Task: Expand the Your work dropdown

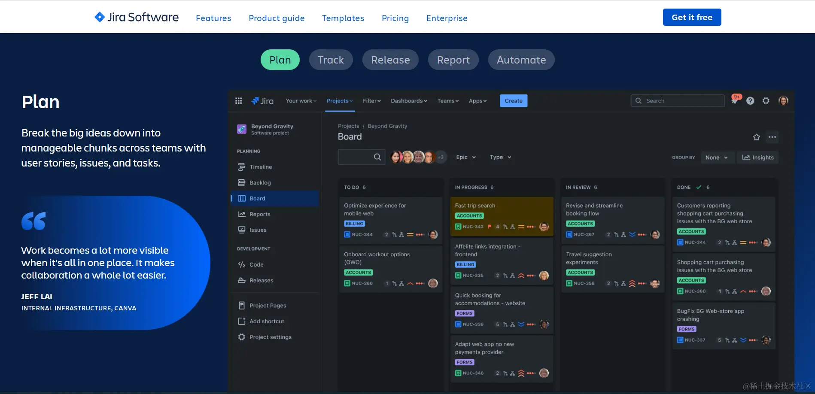Action: click(301, 101)
